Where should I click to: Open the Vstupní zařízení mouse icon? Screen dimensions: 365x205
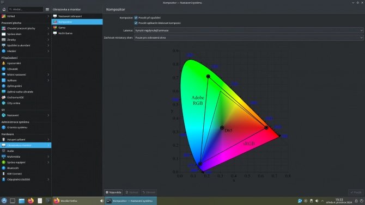pyautogui.click(x=3, y=139)
